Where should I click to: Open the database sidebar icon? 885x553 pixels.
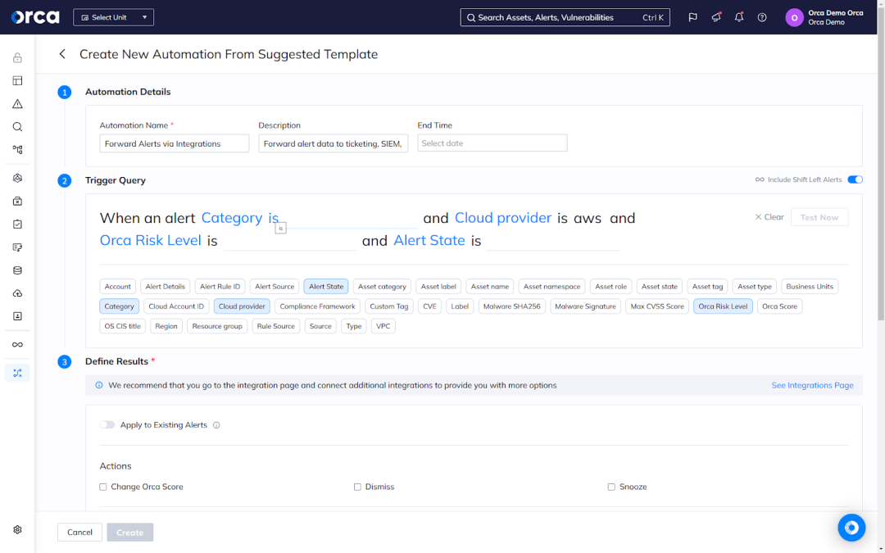tap(17, 270)
